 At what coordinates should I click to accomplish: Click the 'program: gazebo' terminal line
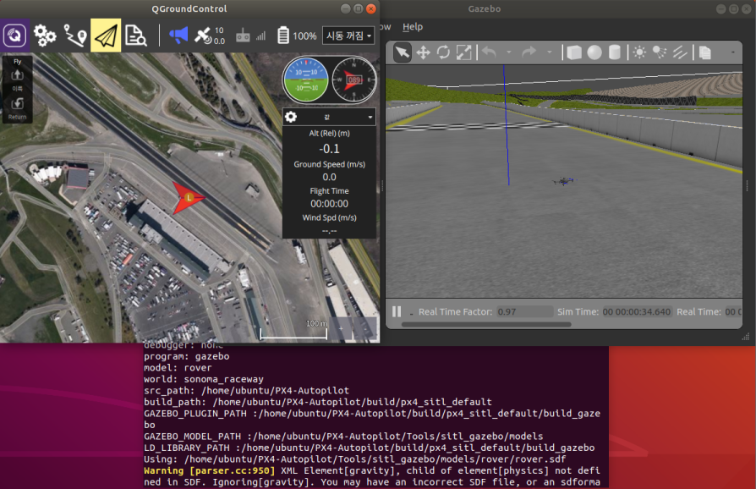(x=187, y=356)
